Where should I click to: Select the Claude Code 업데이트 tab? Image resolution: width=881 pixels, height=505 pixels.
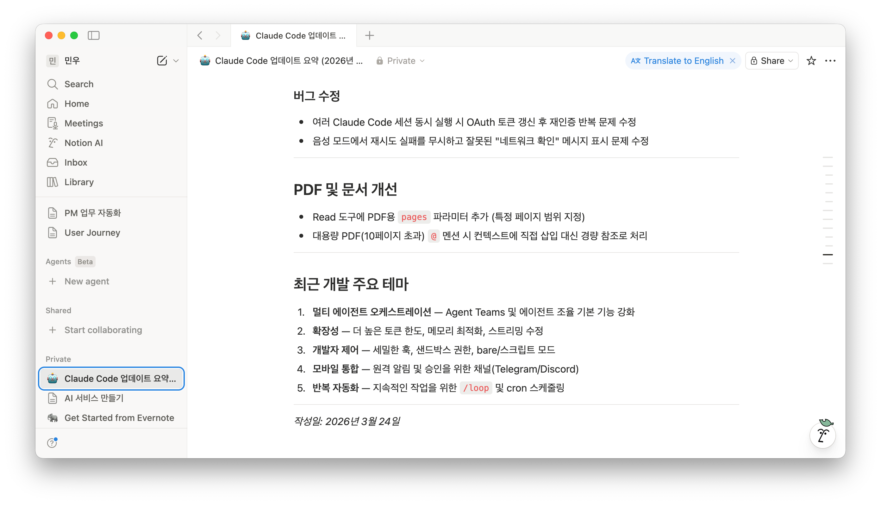293,35
